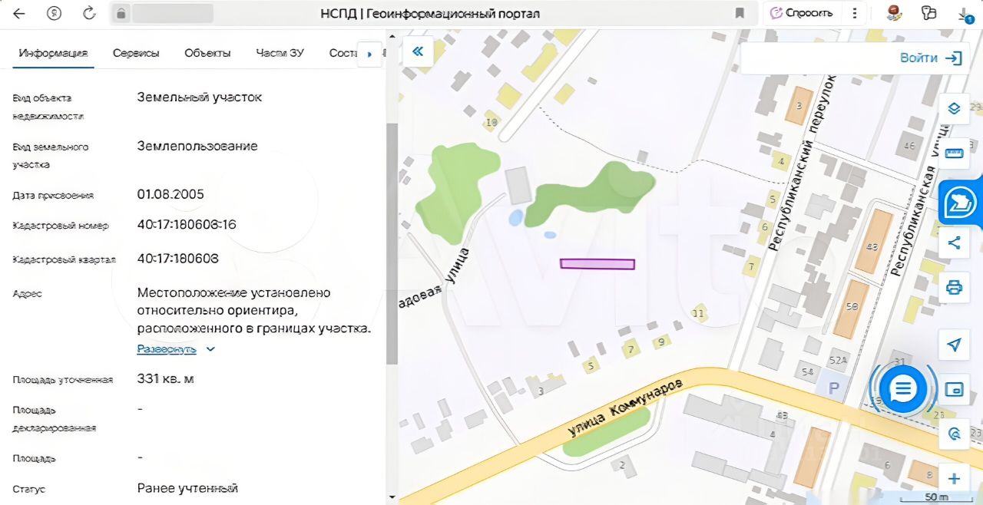Open the Yandex home circle icon
Viewport: 983px width, 505px height.
[54, 13]
